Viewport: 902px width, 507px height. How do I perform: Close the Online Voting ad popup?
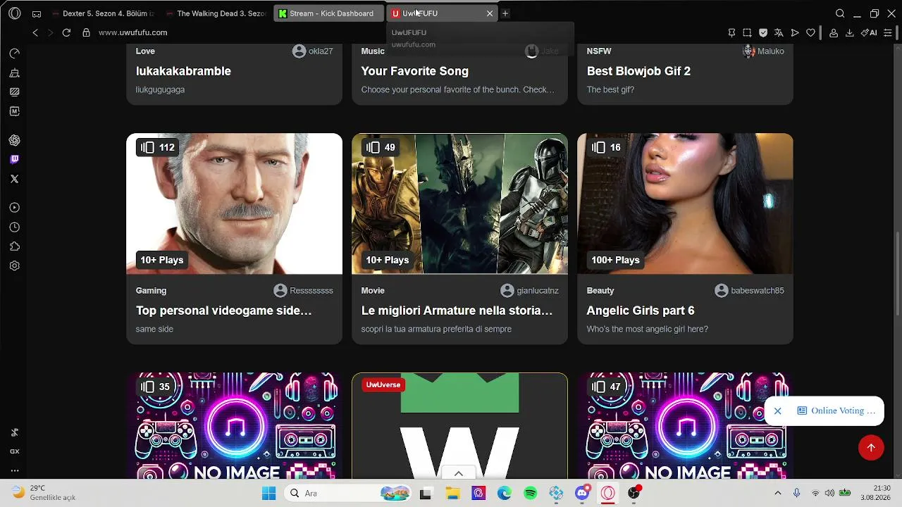point(777,411)
